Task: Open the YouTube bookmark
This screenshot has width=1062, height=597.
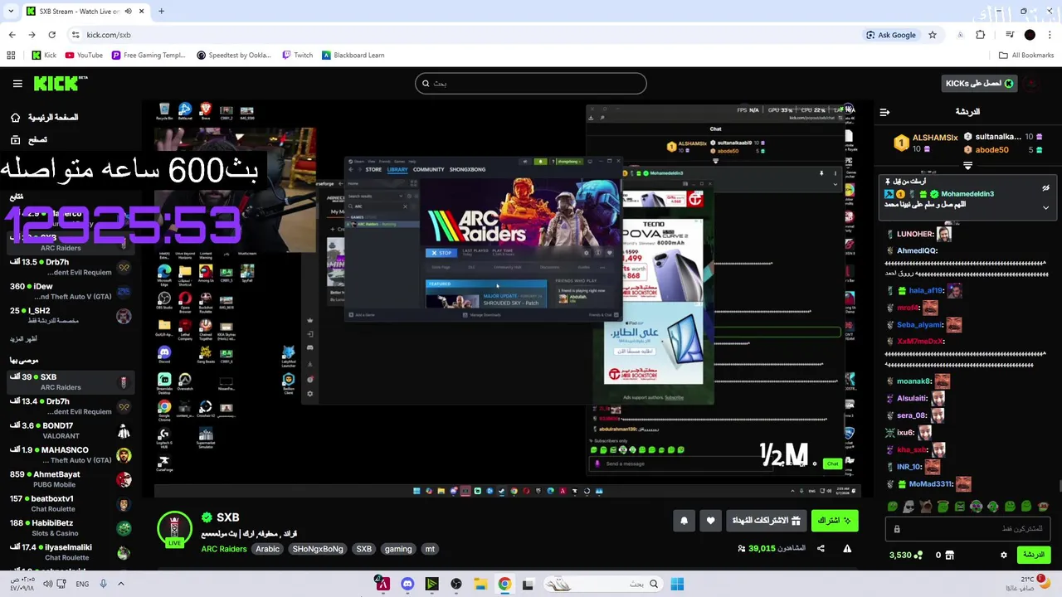Action: (84, 56)
